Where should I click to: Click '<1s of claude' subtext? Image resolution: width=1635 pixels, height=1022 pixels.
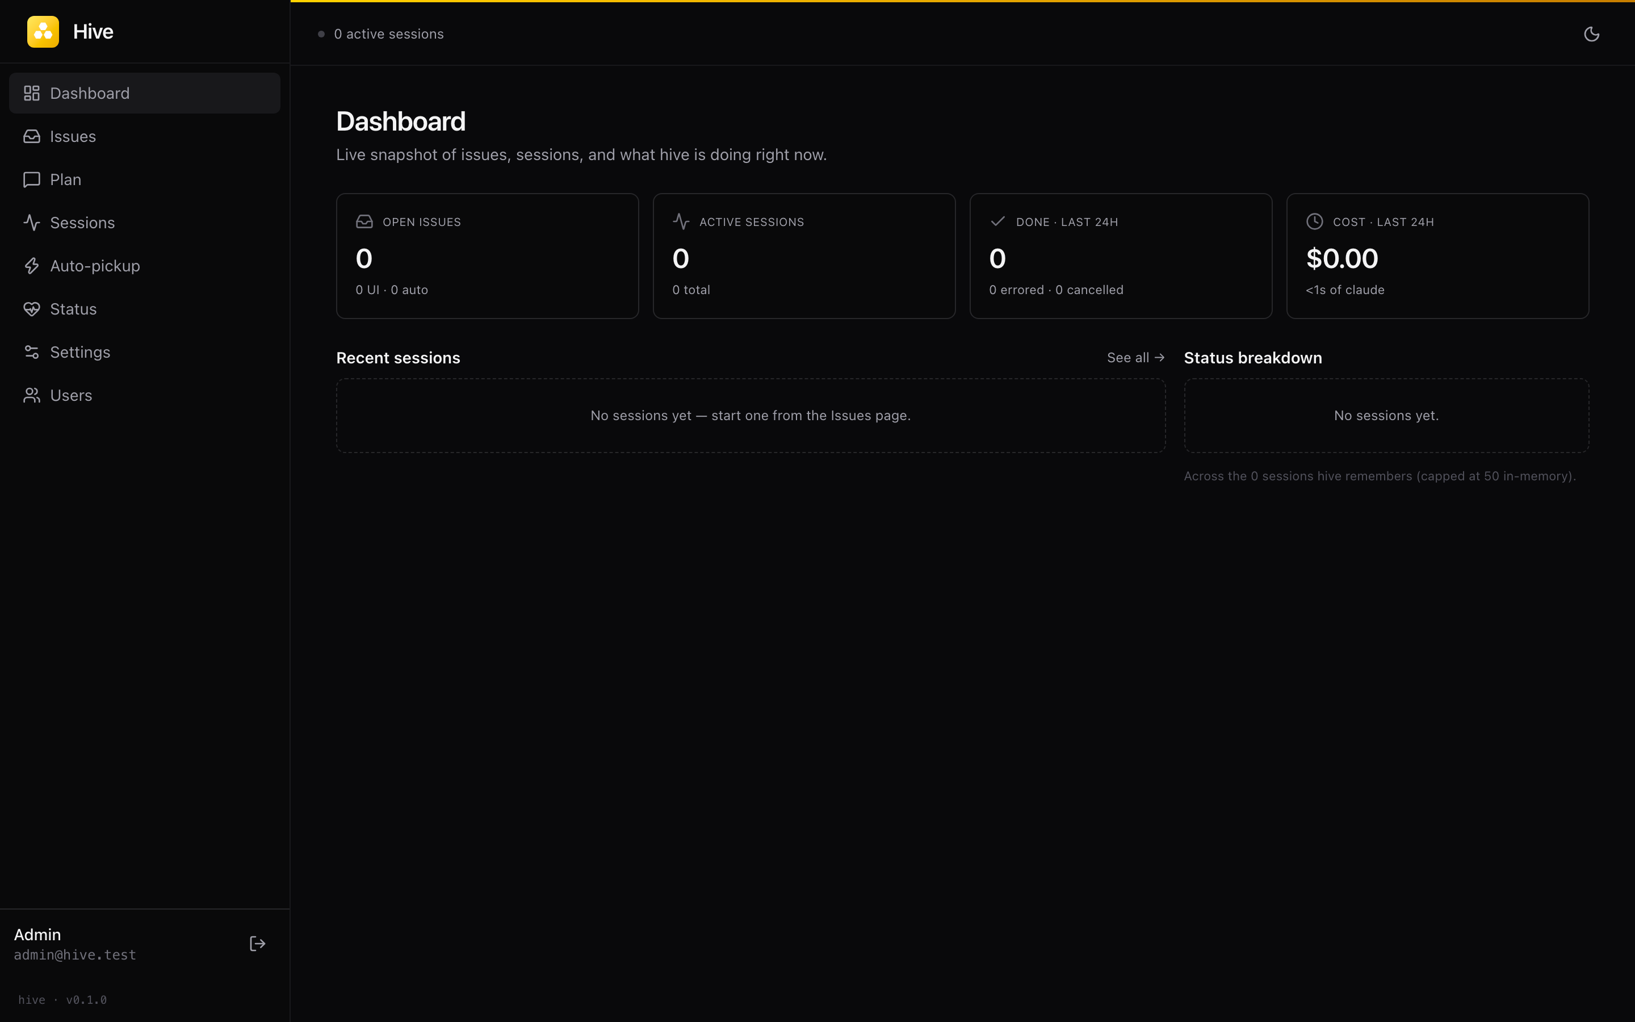1345,290
